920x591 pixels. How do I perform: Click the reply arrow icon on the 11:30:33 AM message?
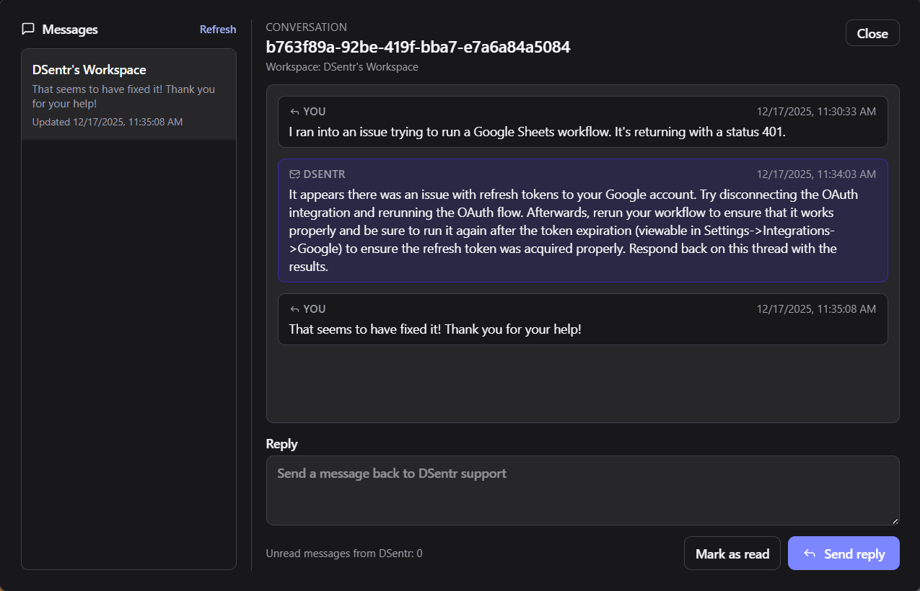294,112
